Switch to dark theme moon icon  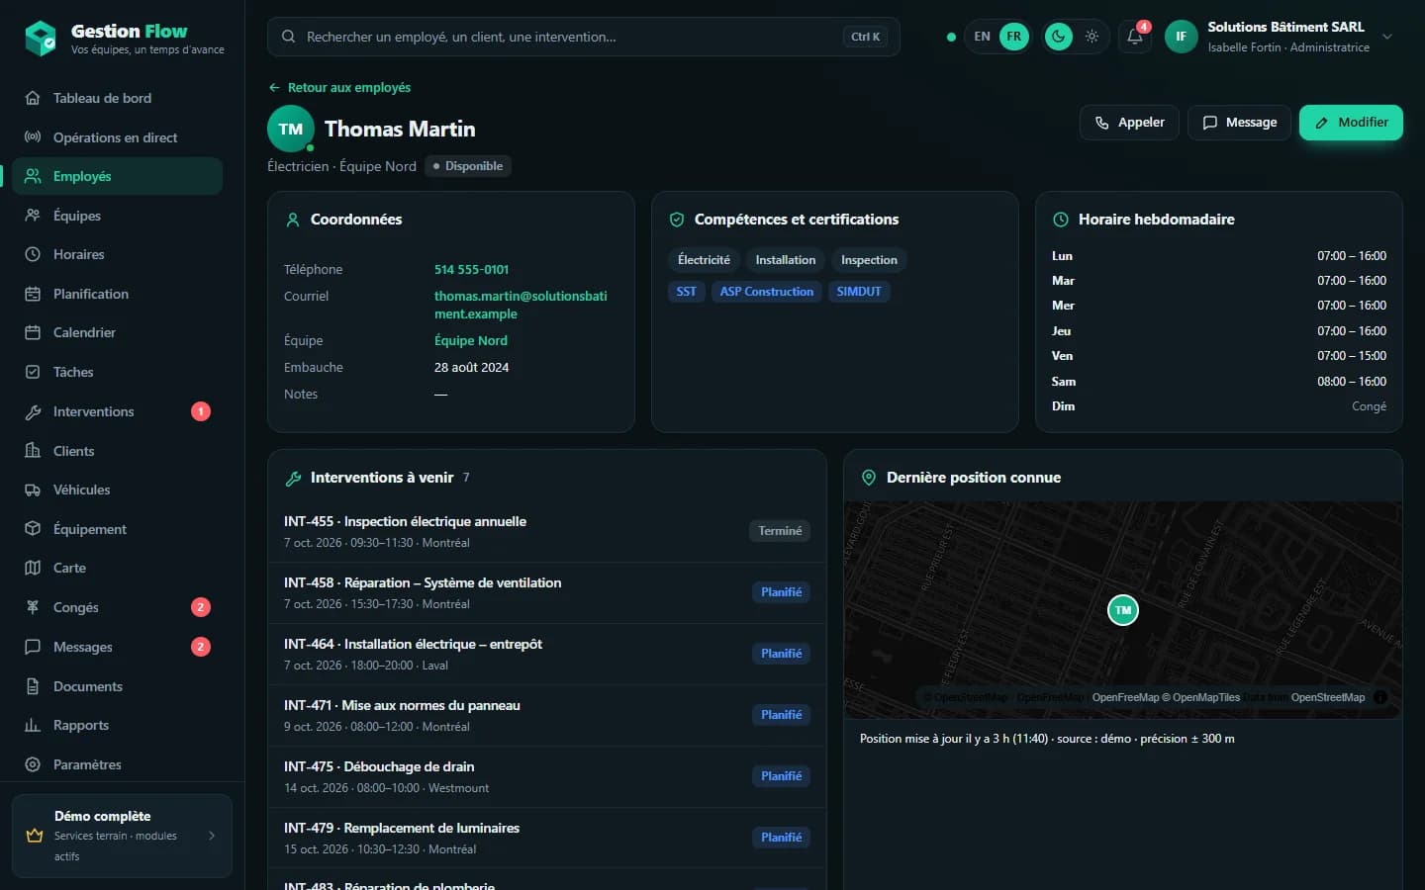pos(1059,37)
